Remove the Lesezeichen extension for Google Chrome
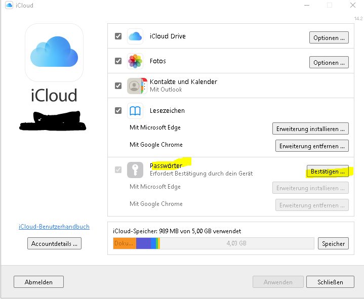364x300 pixels. coord(312,146)
